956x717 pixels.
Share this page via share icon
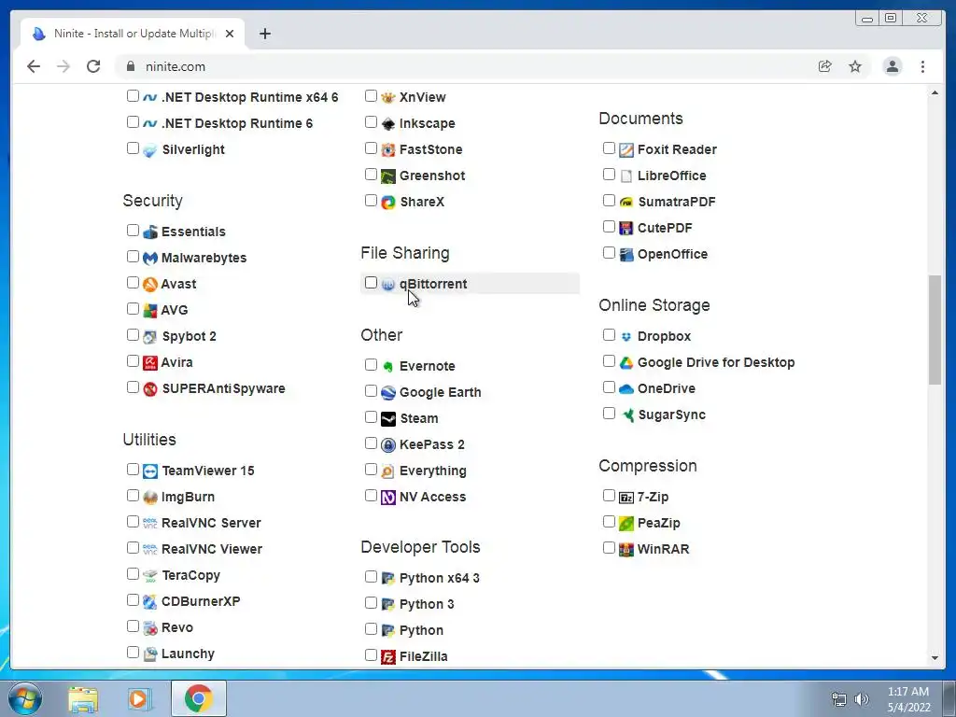coord(824,66)
